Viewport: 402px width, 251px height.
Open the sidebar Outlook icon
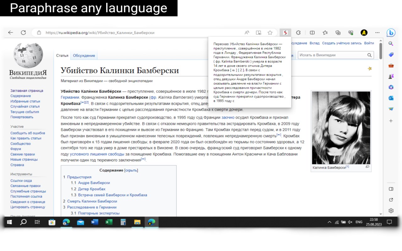(391, 98)
